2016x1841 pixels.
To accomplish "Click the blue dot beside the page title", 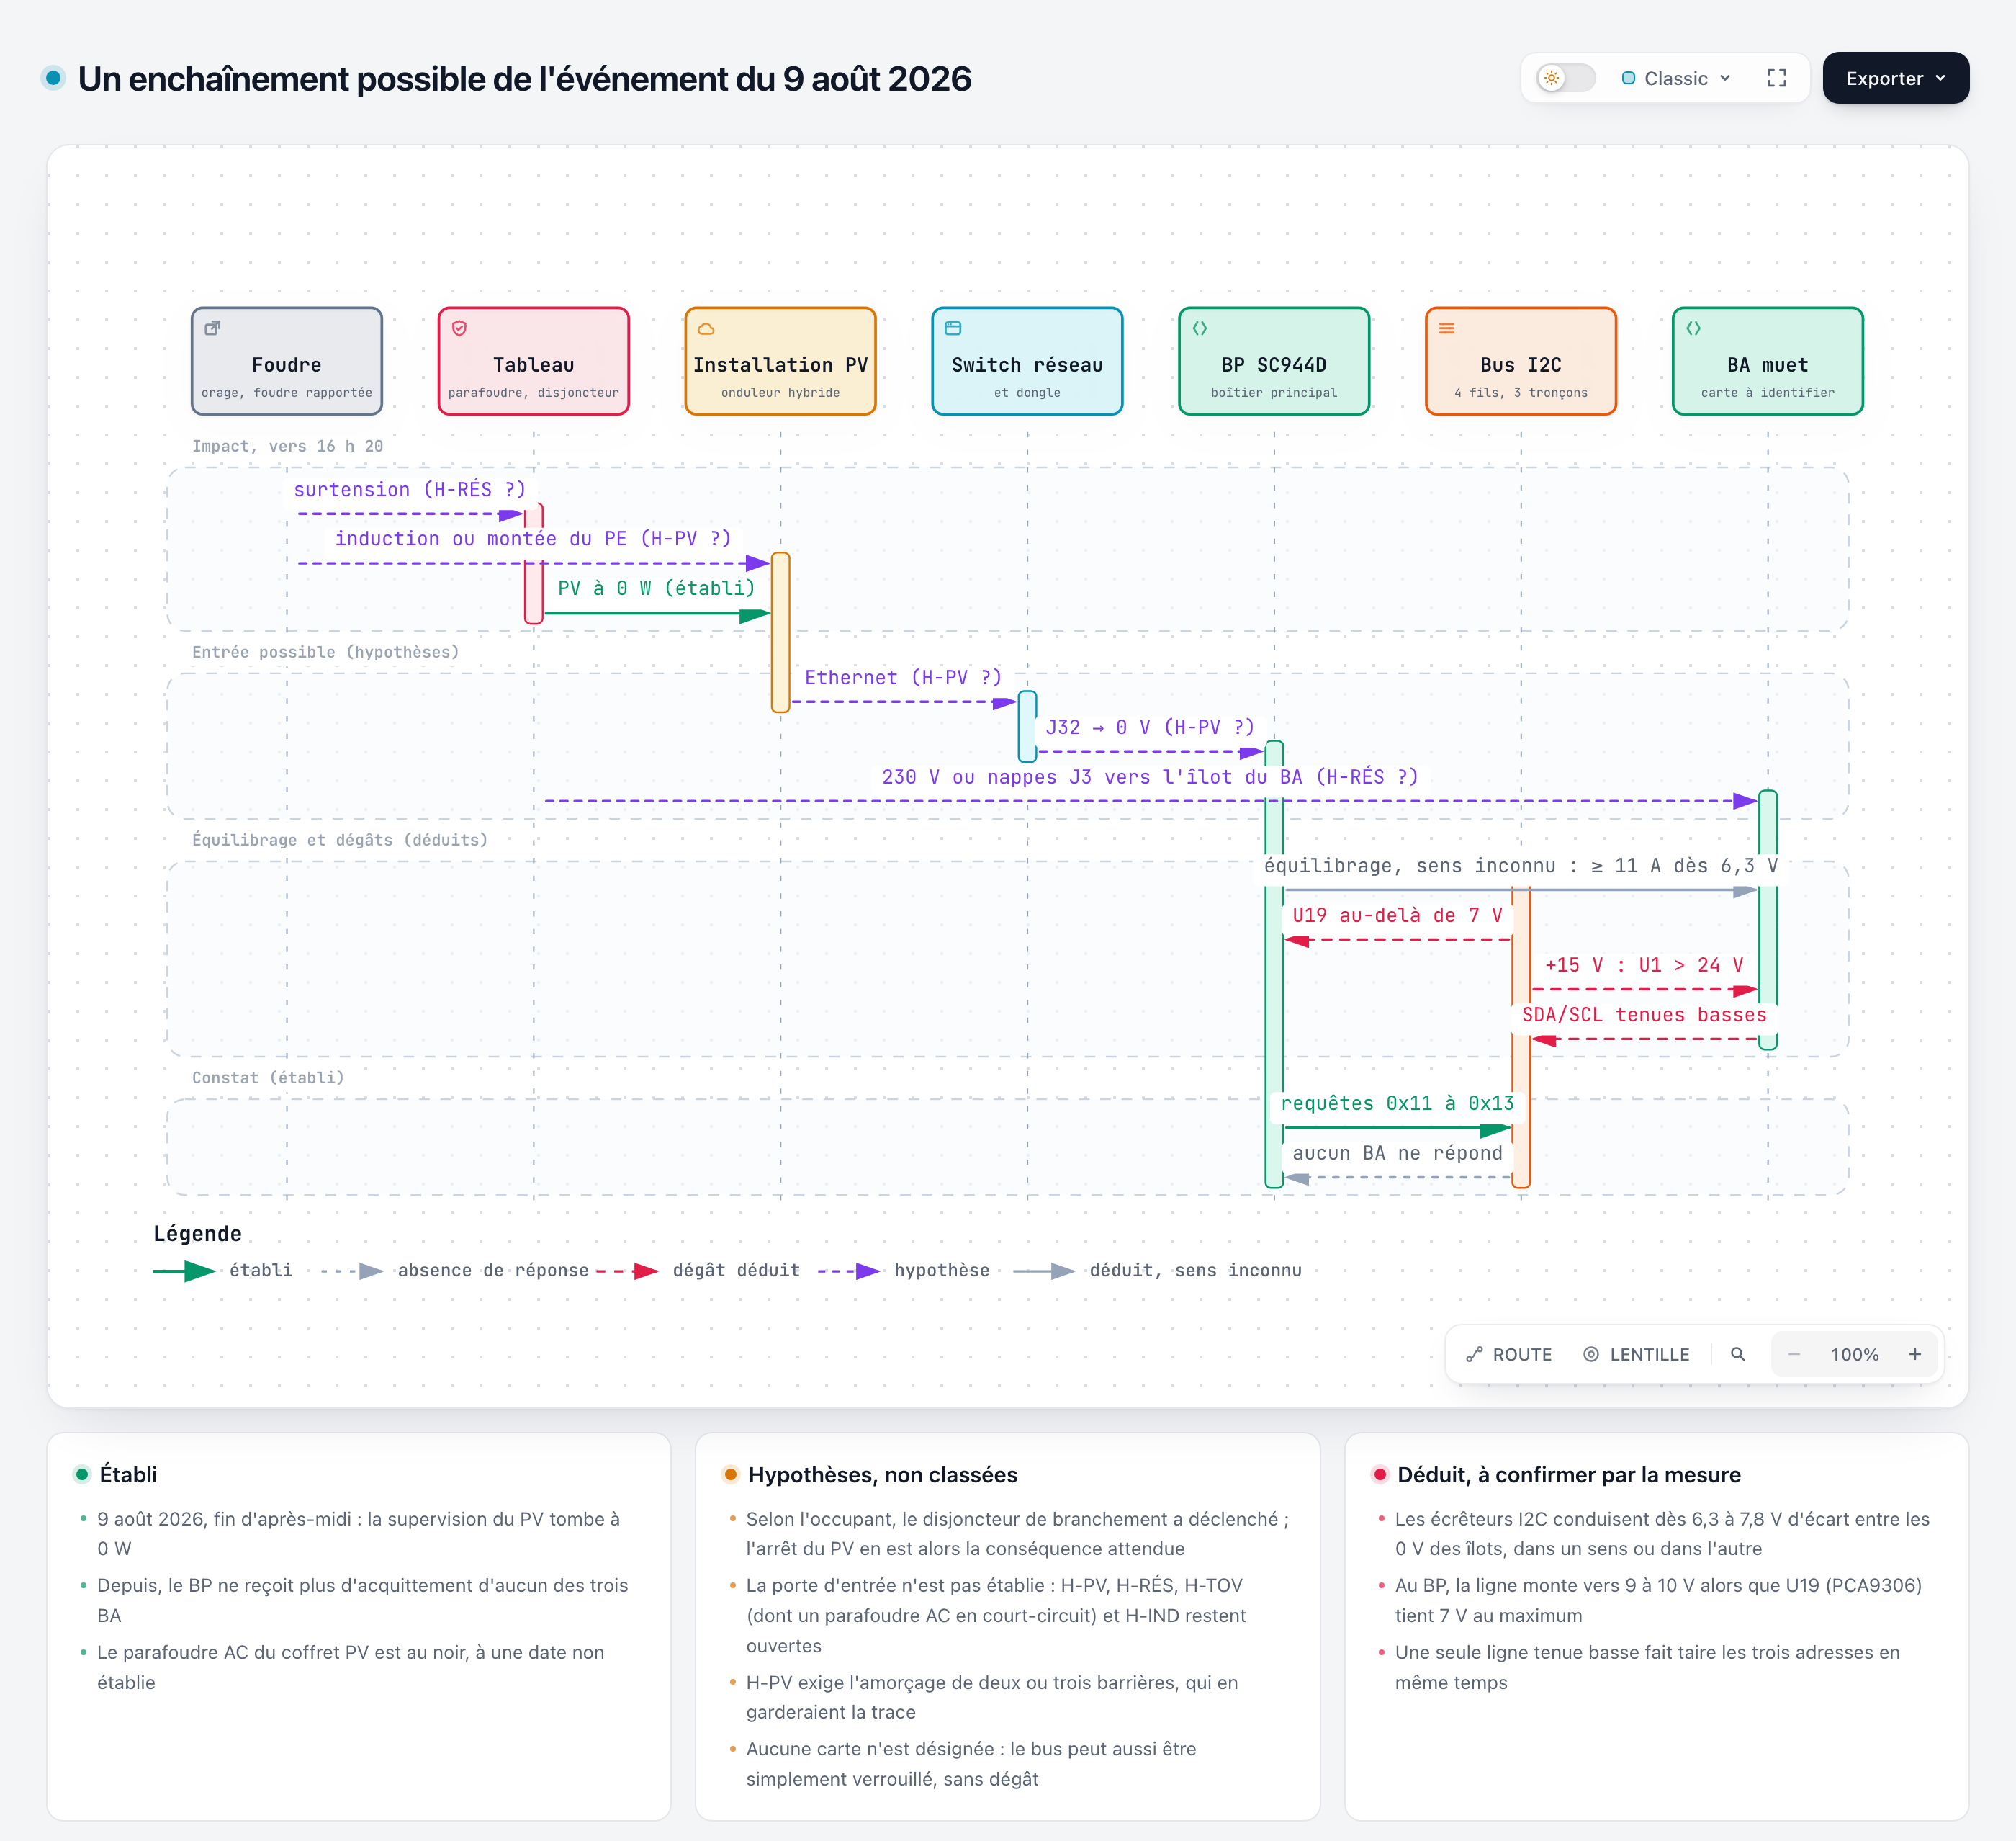I will coord(54,77).
